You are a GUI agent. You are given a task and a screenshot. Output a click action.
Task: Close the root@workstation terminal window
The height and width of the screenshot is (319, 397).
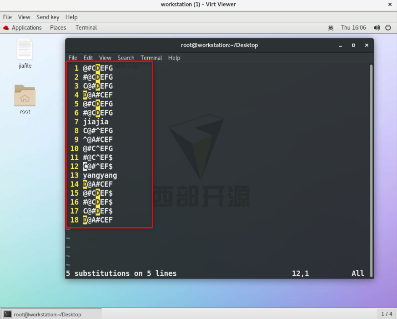[x=367, y=45]
